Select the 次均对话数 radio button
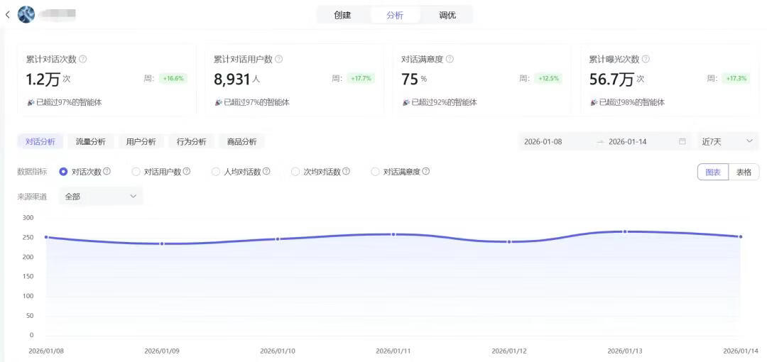This screenshot has width=767, height=362. pyautogui.click(x=295, y=172)
